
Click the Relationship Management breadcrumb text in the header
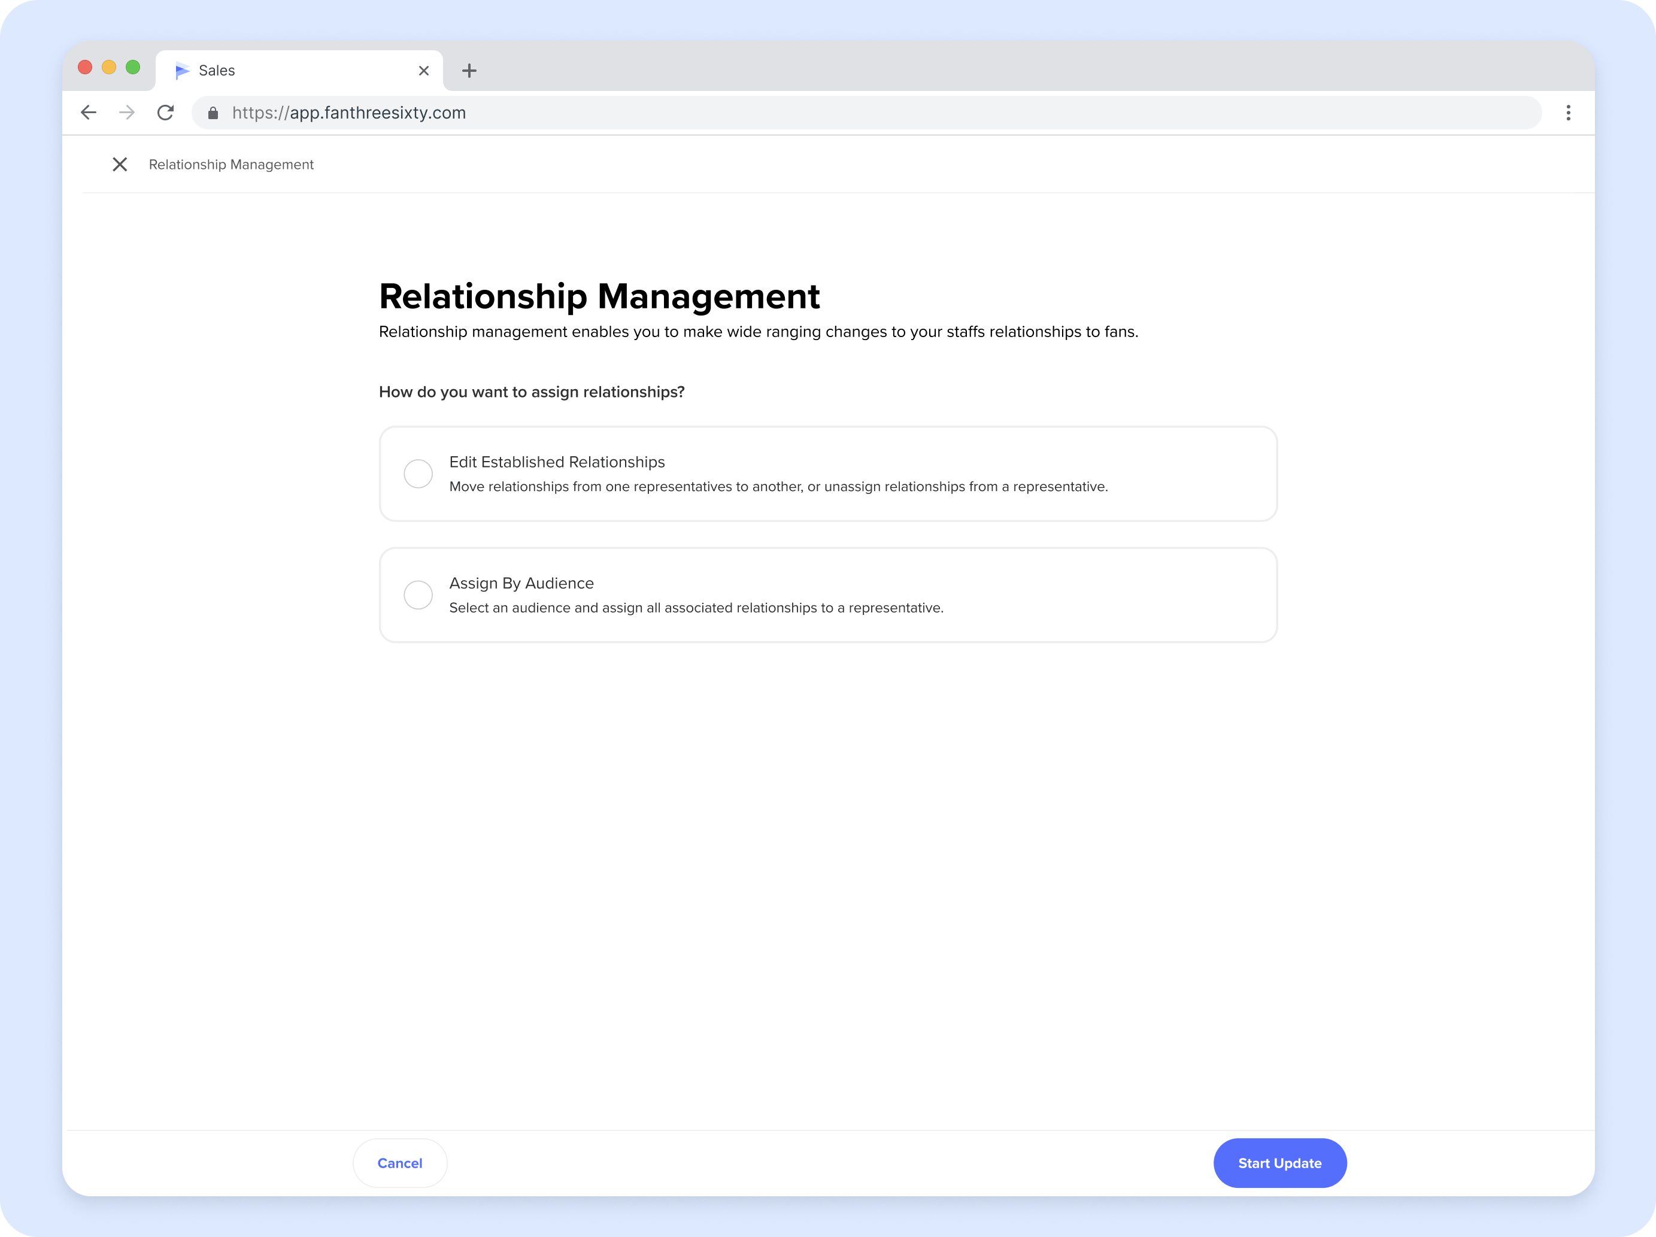click(x=231, y=164)
